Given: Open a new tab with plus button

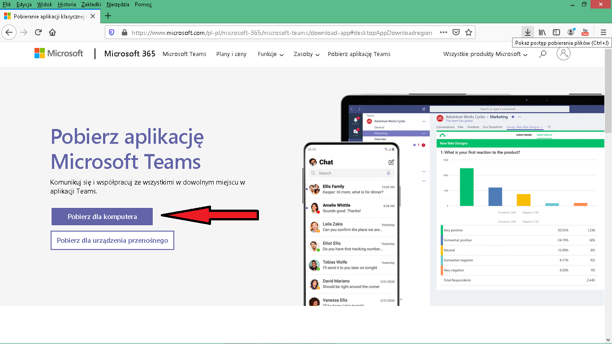Looking at the screenshot, I should coord(108,16).
